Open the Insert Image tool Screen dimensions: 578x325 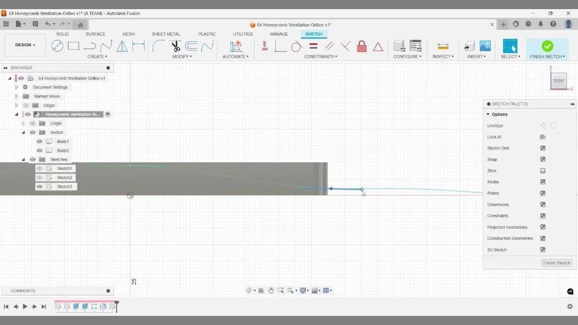(484, 46)
